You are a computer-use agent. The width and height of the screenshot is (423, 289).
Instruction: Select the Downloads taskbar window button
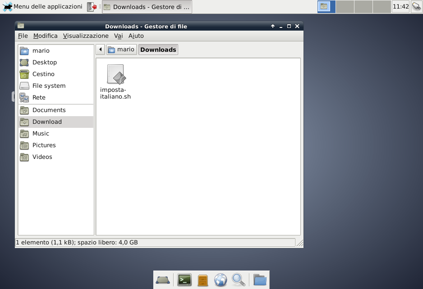tap(147, 7)
